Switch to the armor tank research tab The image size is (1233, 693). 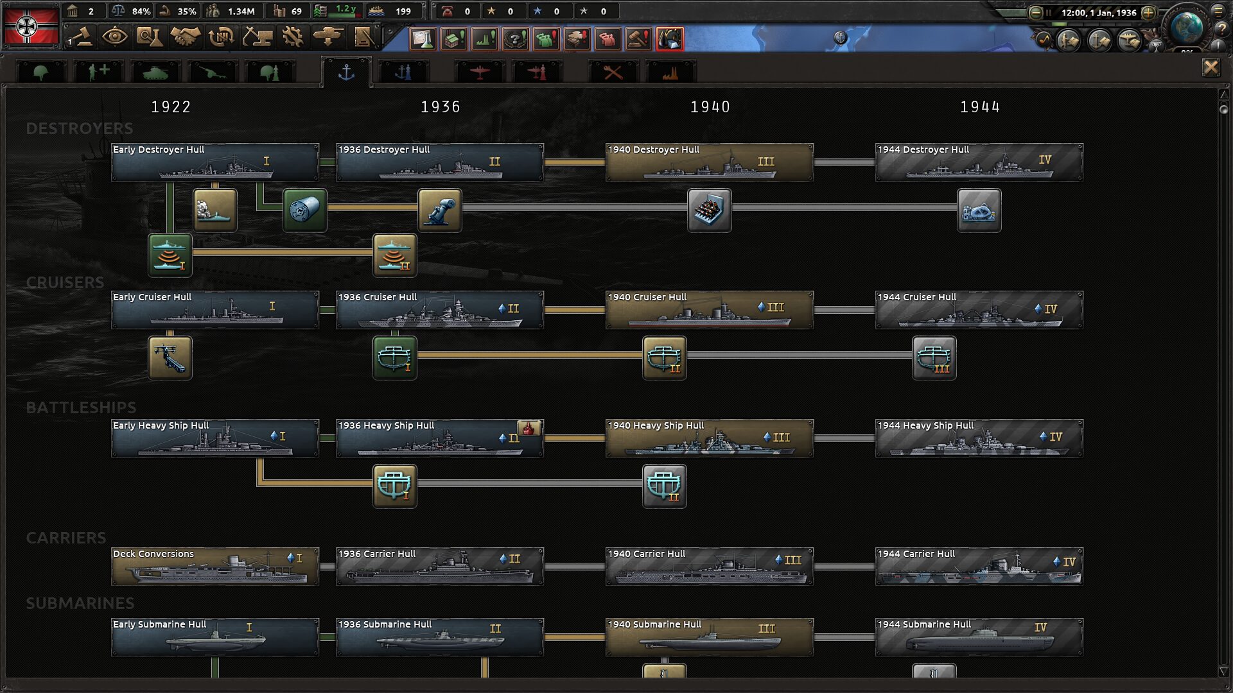pos(155,72)
